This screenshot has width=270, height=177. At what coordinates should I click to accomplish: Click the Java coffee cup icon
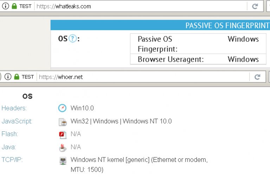pyautogui.click(x=63, y=148)
